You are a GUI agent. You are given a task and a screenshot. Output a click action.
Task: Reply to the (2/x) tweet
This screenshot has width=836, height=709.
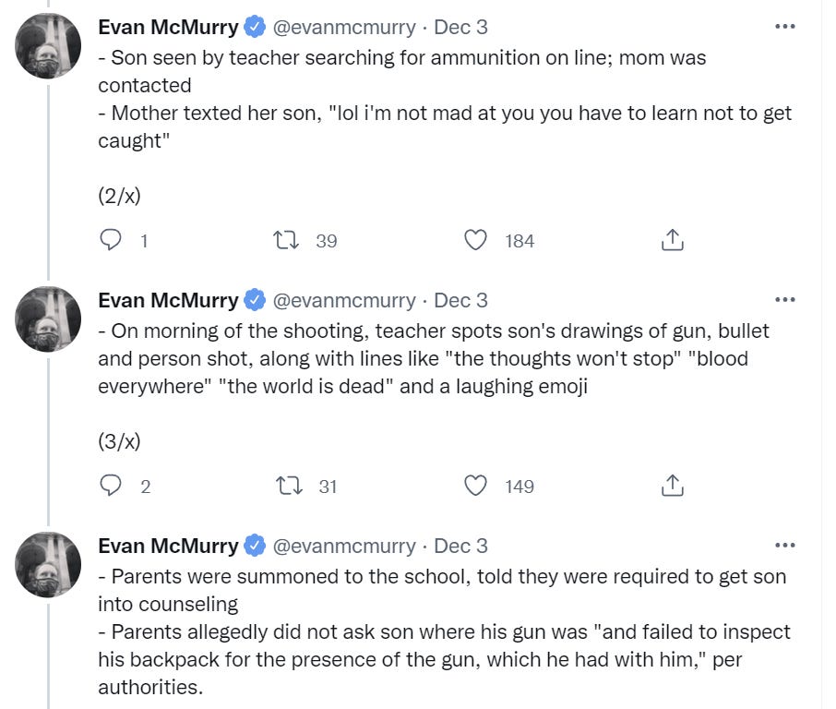[111, 240]
